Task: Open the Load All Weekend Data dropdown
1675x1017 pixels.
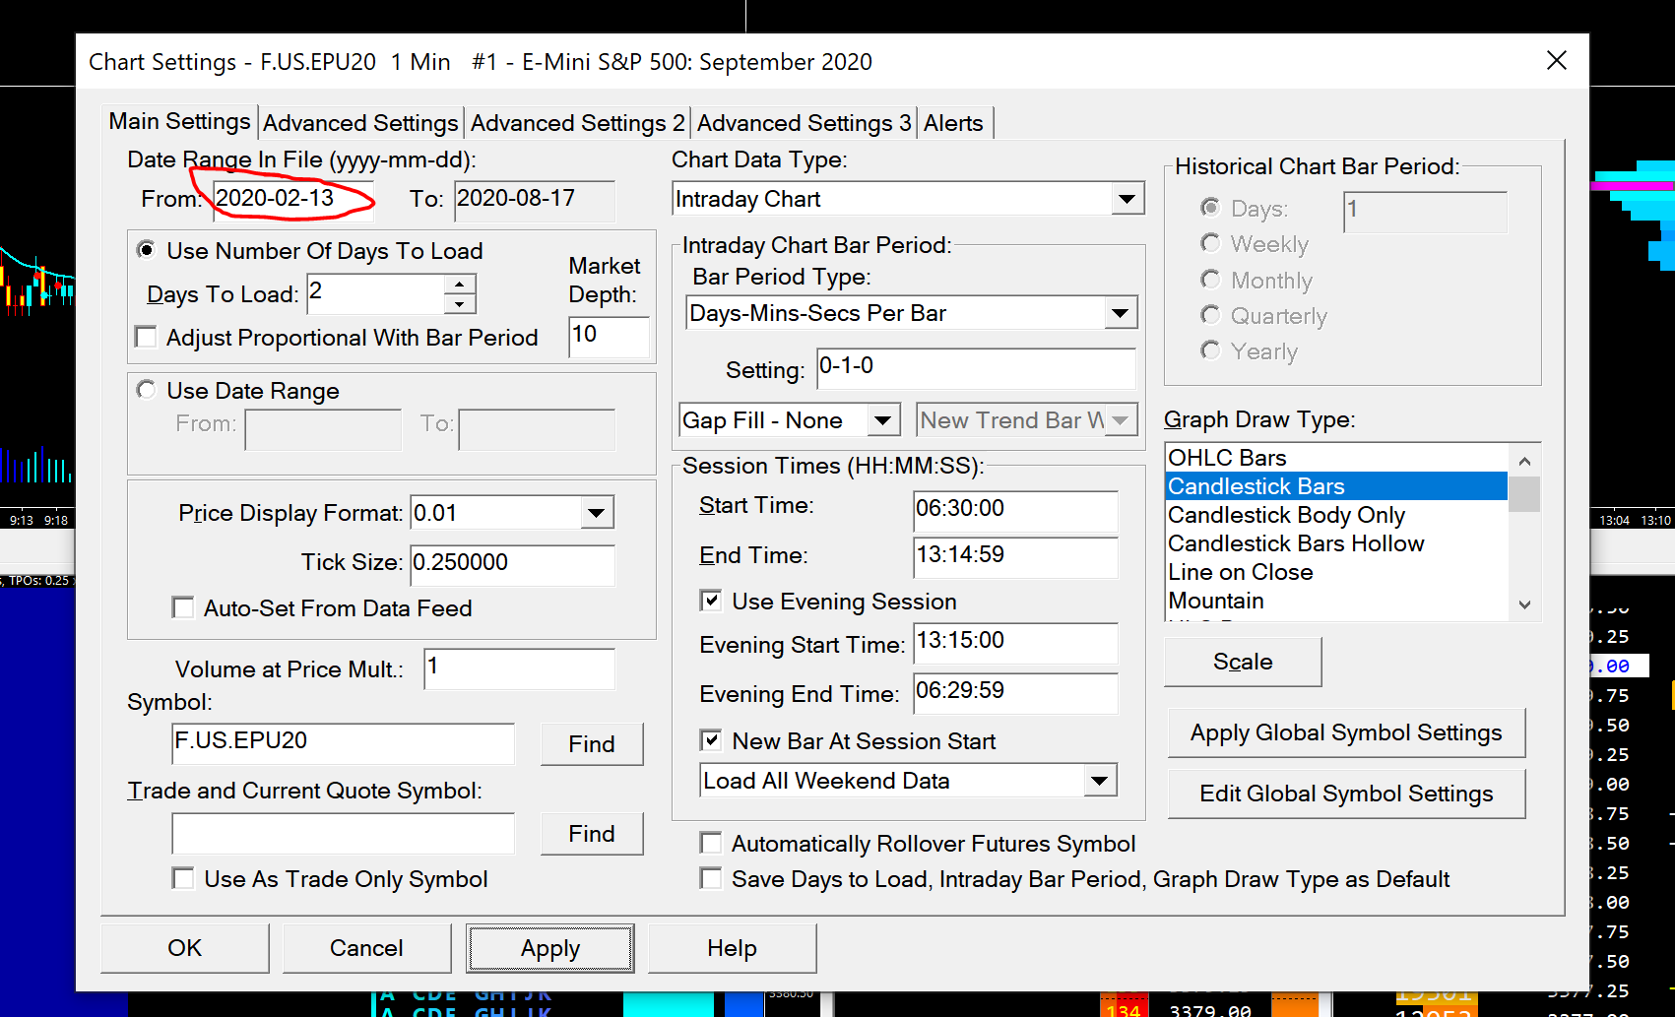Action: coord(1100,781)
